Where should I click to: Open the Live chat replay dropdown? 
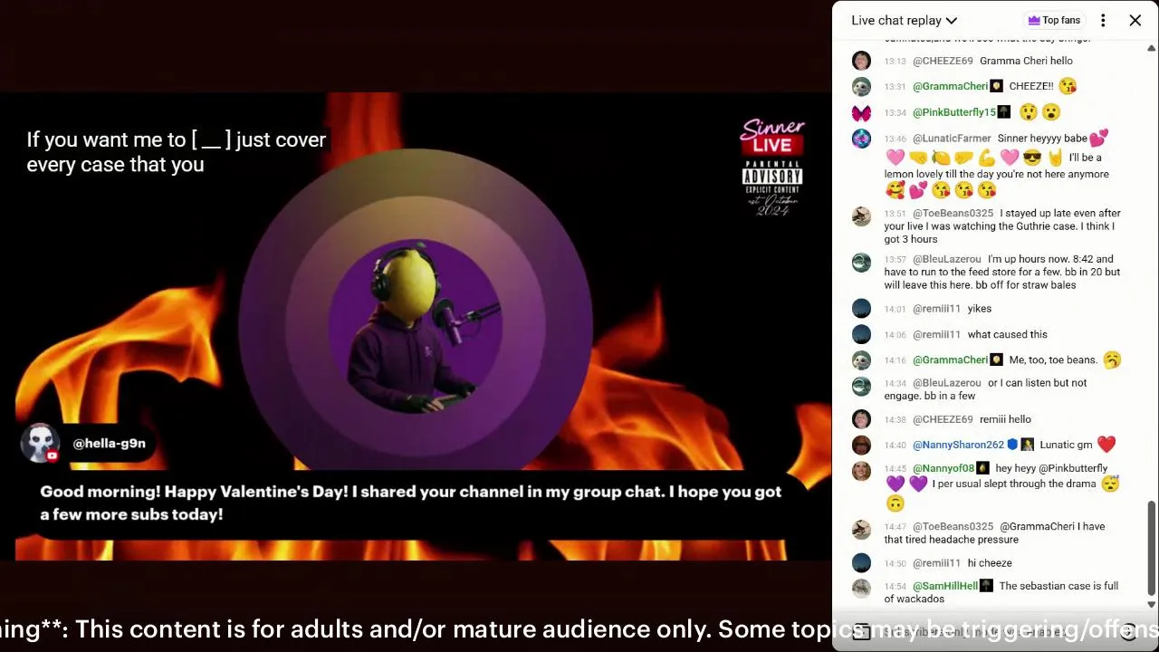[x=904, y=20]
